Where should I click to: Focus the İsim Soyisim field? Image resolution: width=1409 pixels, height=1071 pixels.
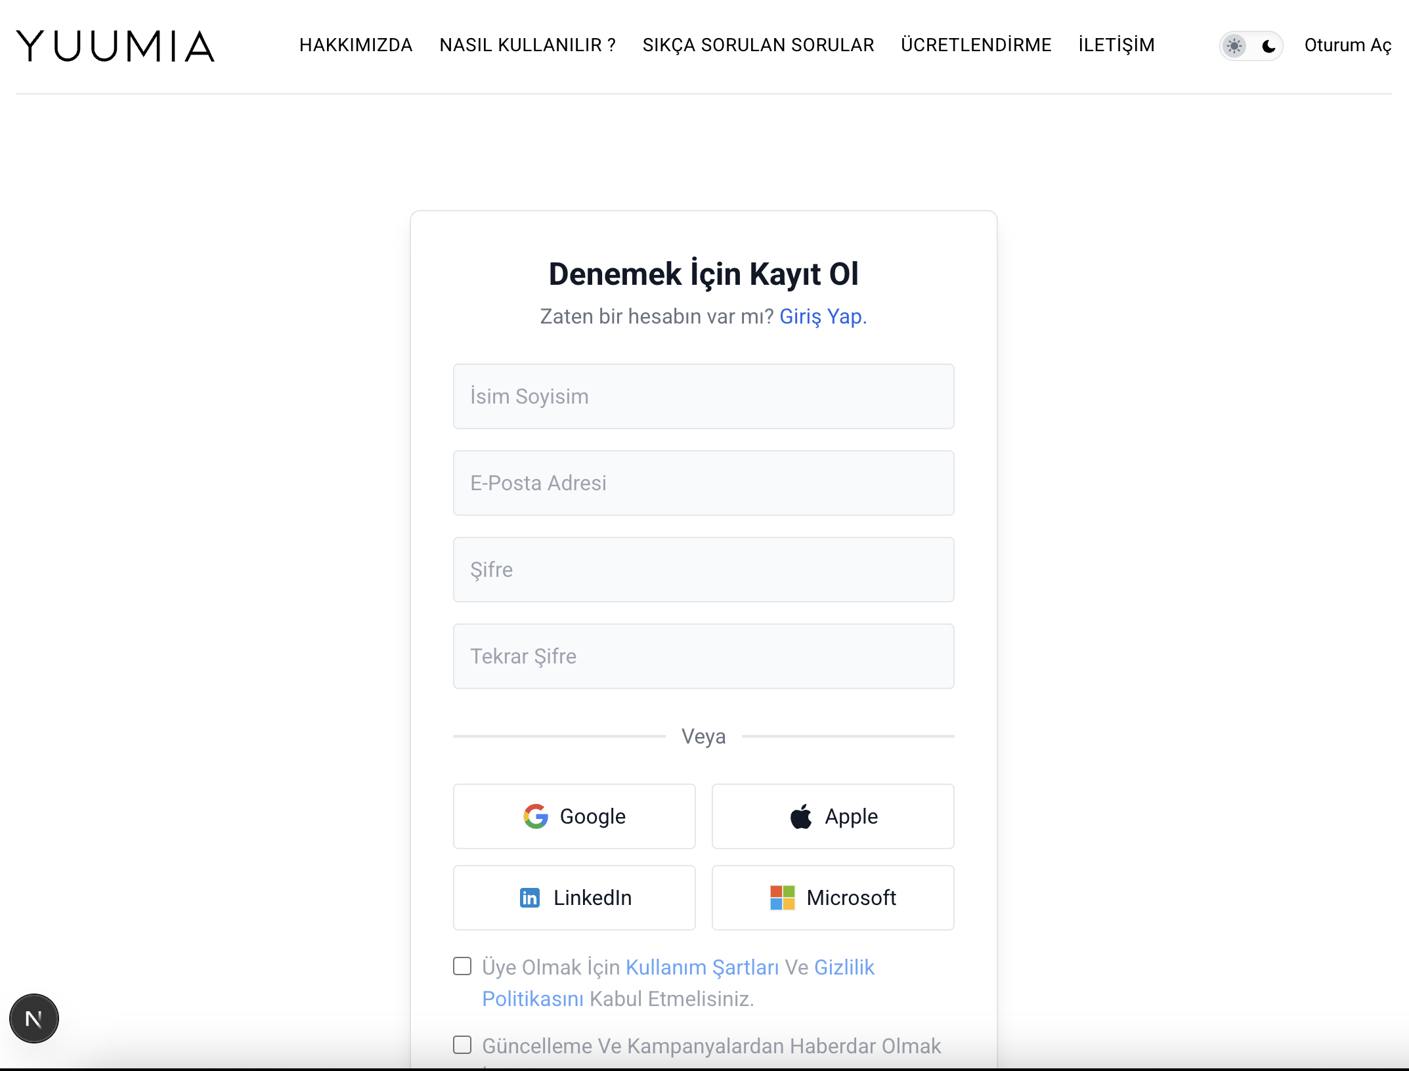point(703,396)
